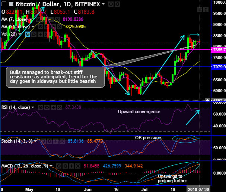
Task: Click the Stoch (14, 3, 3) legend title
Action: 17,141
